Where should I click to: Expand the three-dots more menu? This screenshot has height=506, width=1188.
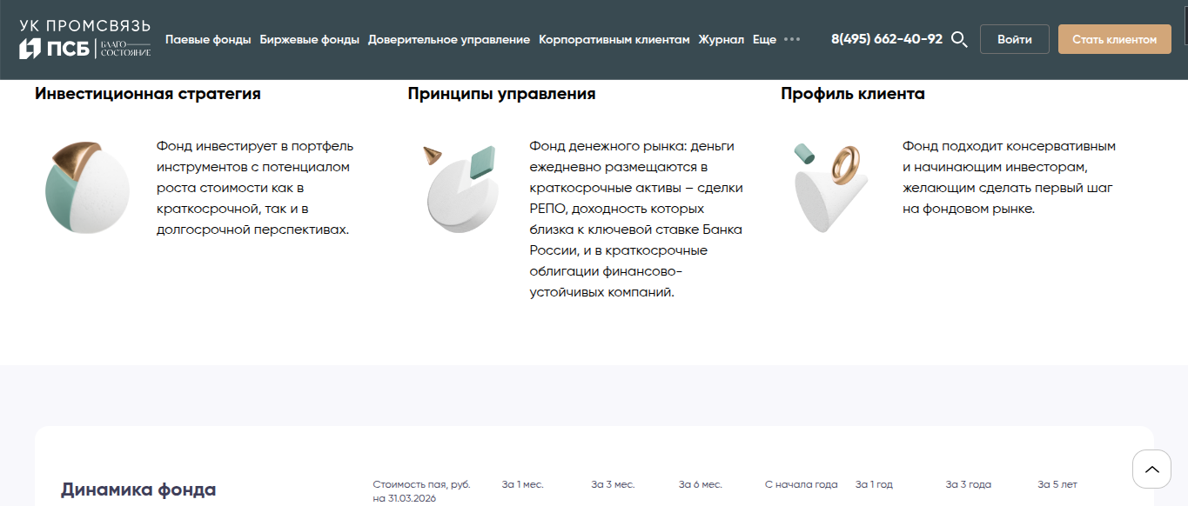(791, 39)
